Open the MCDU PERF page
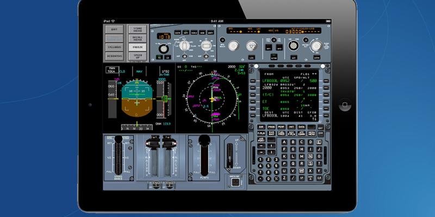Screen dimensions: 435x217 click(x=281, y=127)
